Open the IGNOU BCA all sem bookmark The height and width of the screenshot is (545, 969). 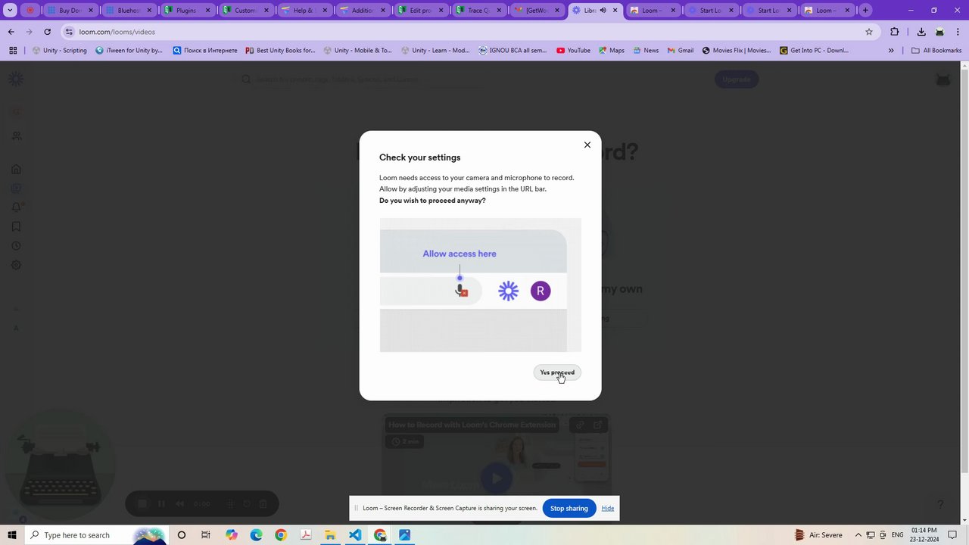coord(513,51)
